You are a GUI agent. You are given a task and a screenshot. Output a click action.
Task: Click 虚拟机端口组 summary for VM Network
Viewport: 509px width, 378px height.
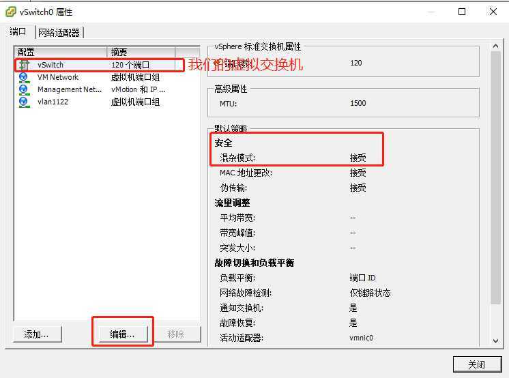tap(135, 77)
